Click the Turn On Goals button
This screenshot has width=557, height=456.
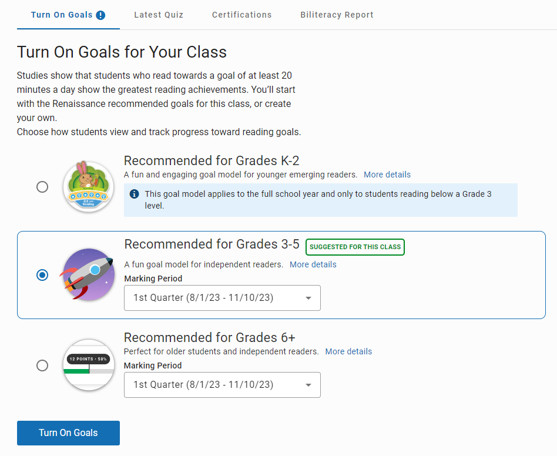[x=69, y=433]
